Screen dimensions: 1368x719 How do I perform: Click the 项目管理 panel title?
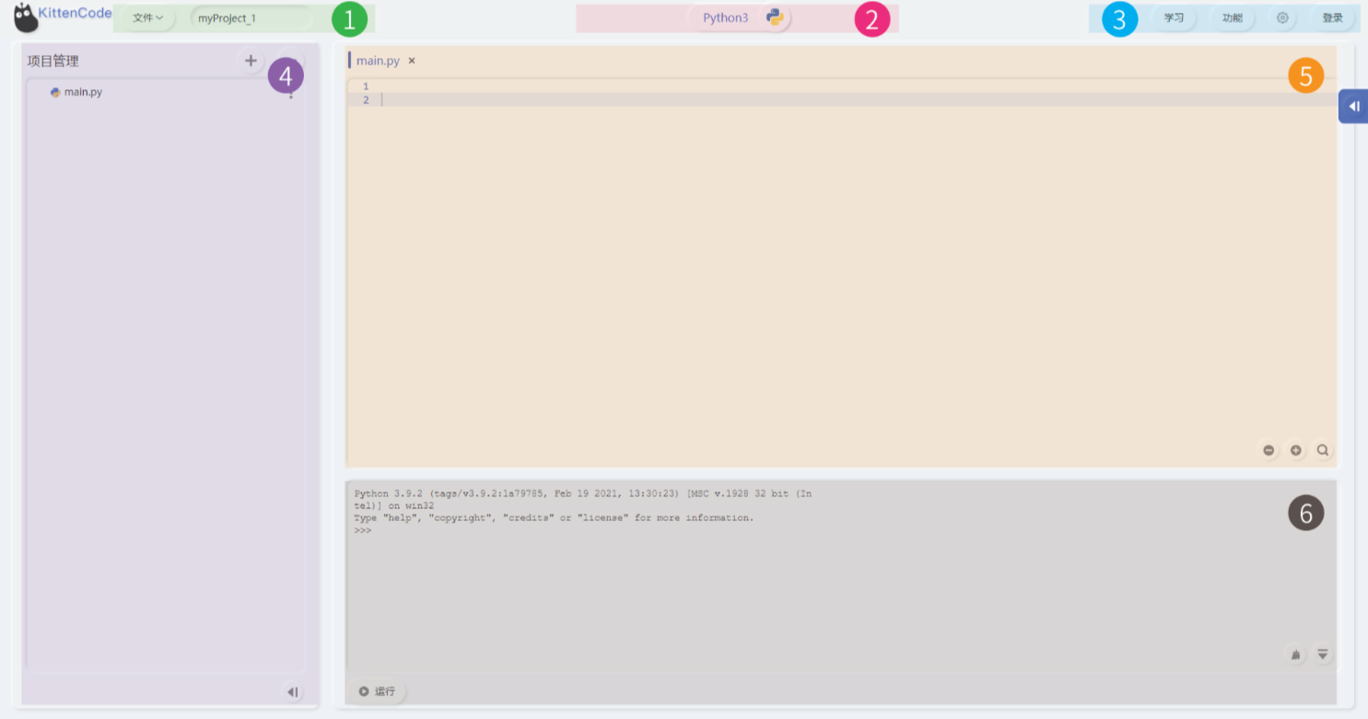coord(53,61)
